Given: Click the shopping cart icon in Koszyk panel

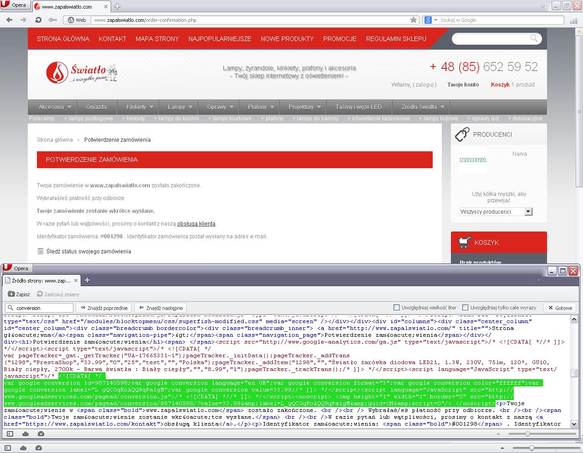Looking at the screenshot, I should pos(464,242).
